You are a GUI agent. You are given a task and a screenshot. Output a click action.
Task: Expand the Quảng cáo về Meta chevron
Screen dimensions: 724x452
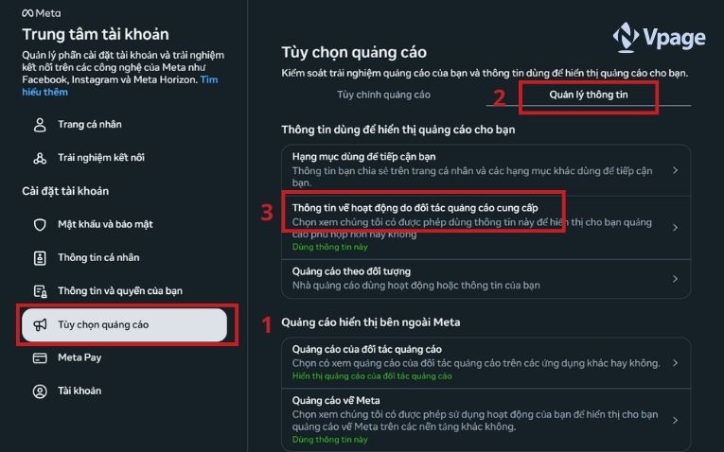click(675, 420)
